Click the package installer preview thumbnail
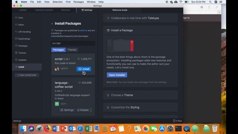 pyautogui.click(x=120, y=45)
